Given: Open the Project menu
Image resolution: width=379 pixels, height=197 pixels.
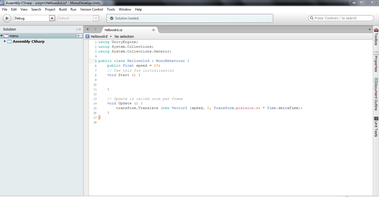Looking at the screenshot, I should tap(50, 9).
